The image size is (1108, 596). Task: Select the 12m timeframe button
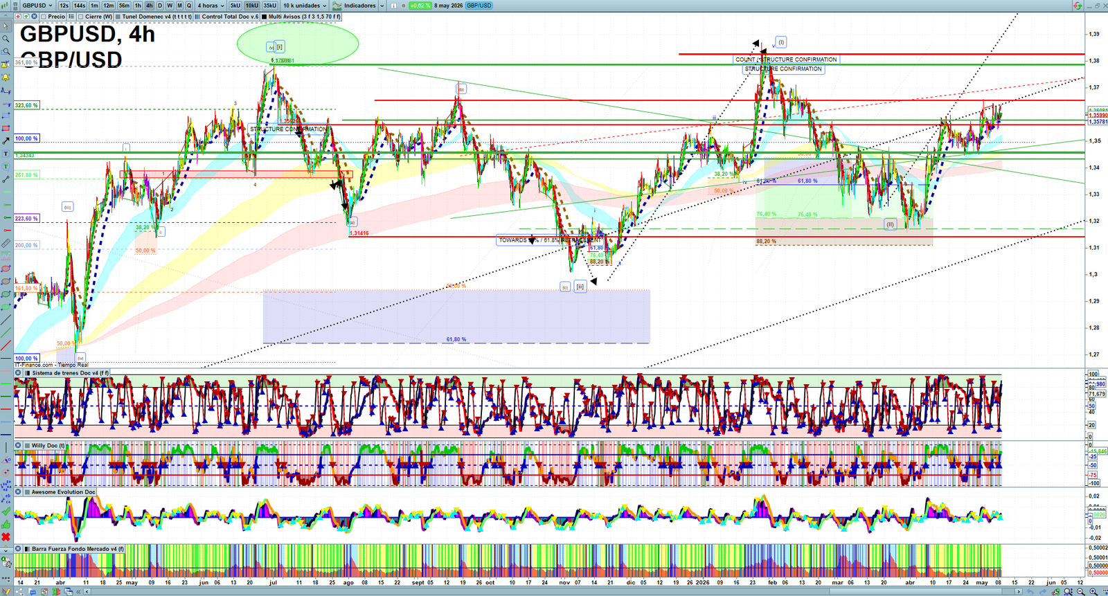pyautogui.click(x=108, y=6)
